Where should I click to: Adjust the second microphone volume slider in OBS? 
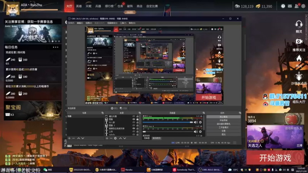point(168,131)
